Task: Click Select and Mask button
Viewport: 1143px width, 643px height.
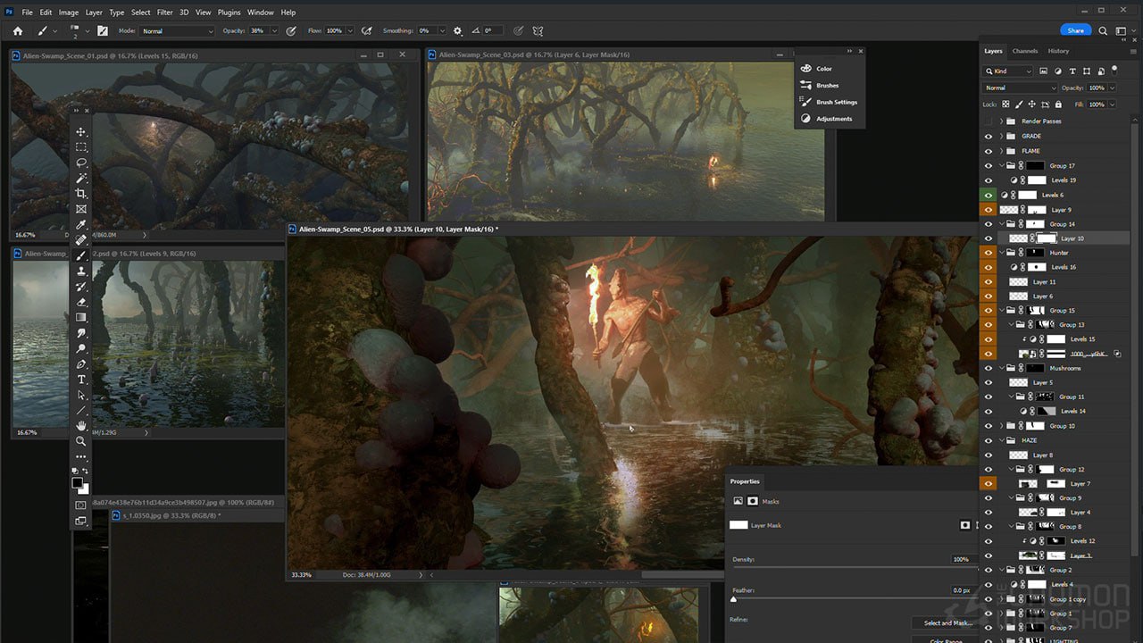Action: (x=947, y=622)
